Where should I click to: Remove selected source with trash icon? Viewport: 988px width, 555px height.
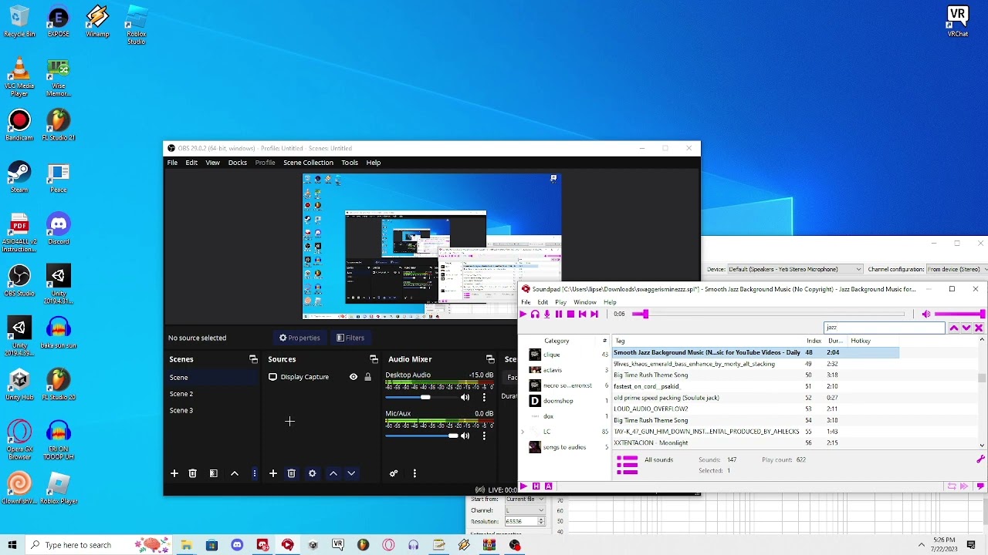point(291,473)
